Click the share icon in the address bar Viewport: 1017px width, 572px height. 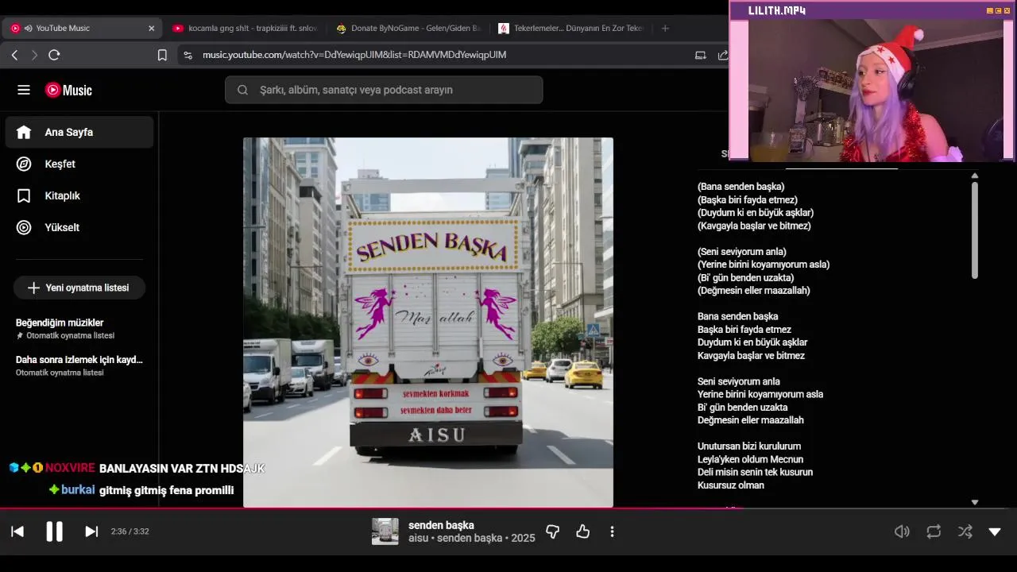point(723,55)
